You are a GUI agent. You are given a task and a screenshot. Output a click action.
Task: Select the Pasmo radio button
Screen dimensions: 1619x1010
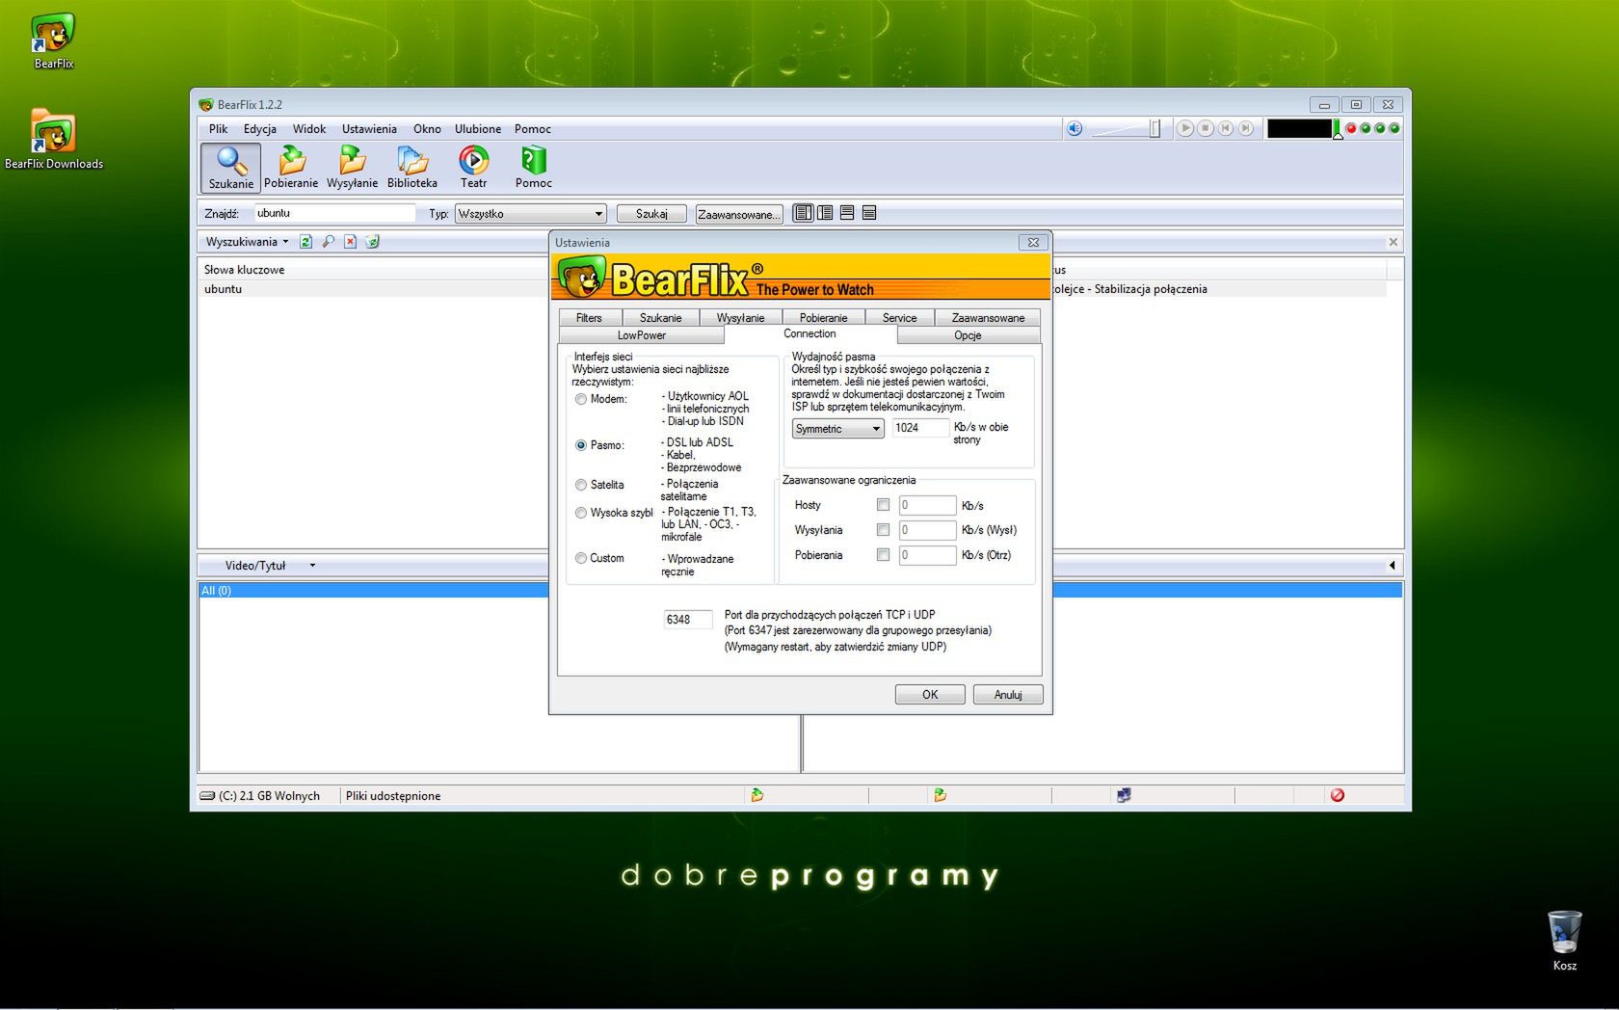(581, 445)
